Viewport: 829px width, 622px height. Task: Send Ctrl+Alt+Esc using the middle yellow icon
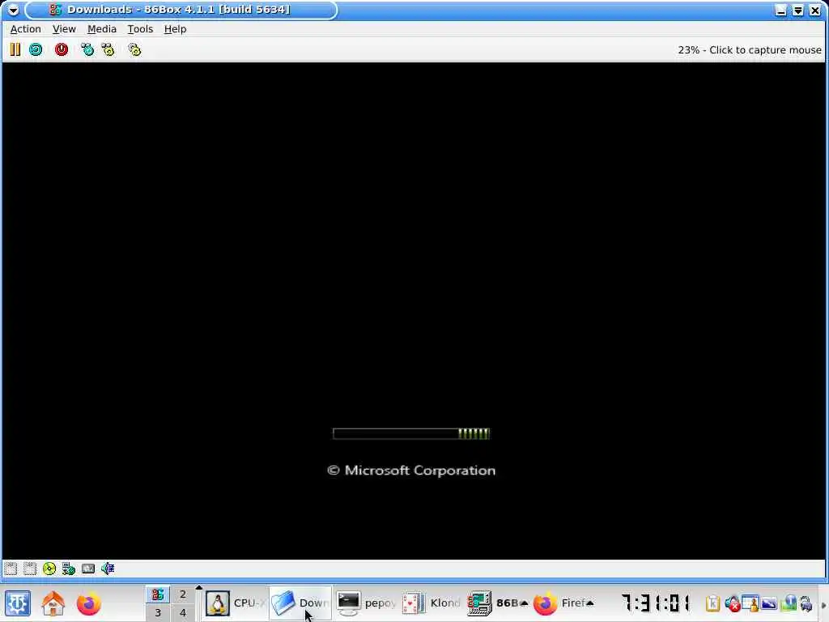[x=108, y=49]
